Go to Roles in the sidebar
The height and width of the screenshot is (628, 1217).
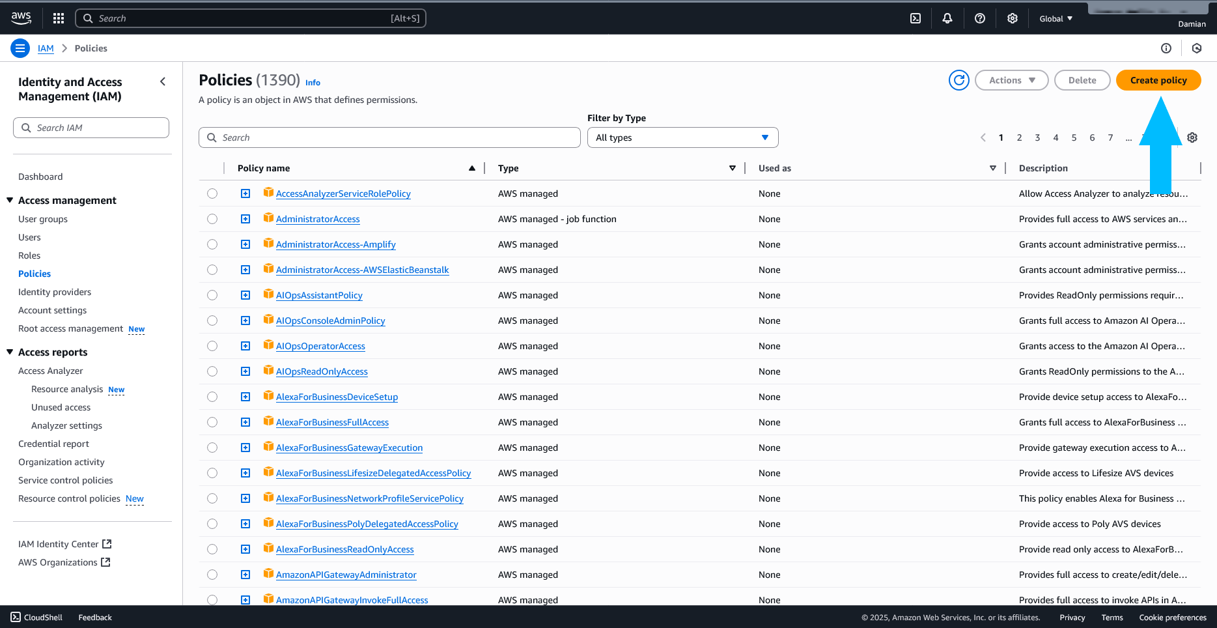[29, 255]
